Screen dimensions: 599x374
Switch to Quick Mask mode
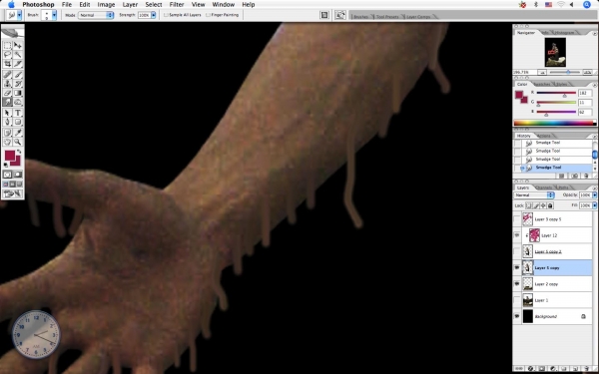point(18,175)
